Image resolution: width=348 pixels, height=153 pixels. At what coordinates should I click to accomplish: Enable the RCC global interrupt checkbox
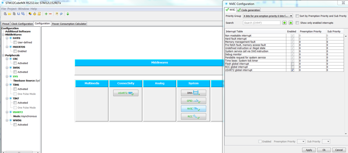pyautogui.click(x=293, y=67)
